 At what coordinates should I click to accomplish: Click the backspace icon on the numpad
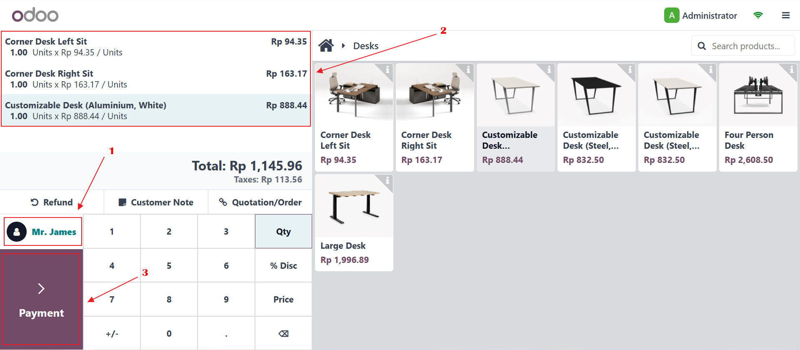[x=283, y=333]
